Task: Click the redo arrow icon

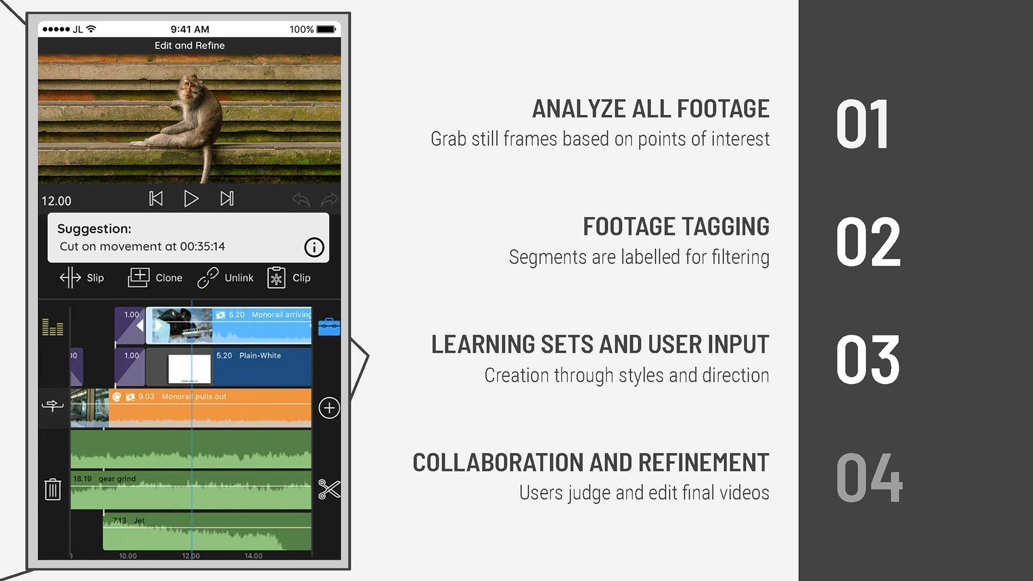Action: (329, 200)
